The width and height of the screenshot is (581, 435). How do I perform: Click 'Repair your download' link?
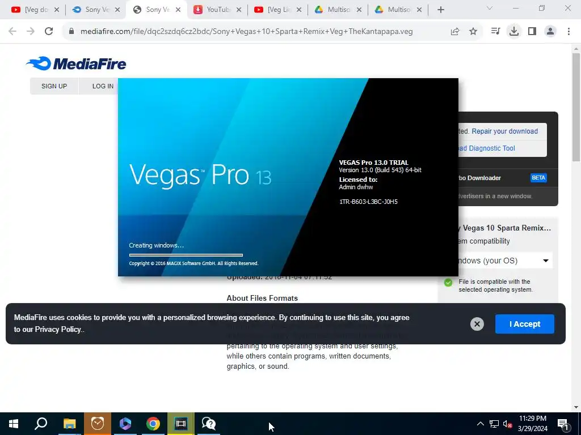504,131
